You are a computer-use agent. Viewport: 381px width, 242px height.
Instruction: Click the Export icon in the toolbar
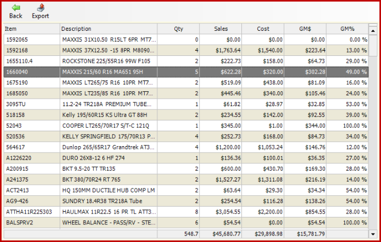pyautogui.click(x=41, y=8)
